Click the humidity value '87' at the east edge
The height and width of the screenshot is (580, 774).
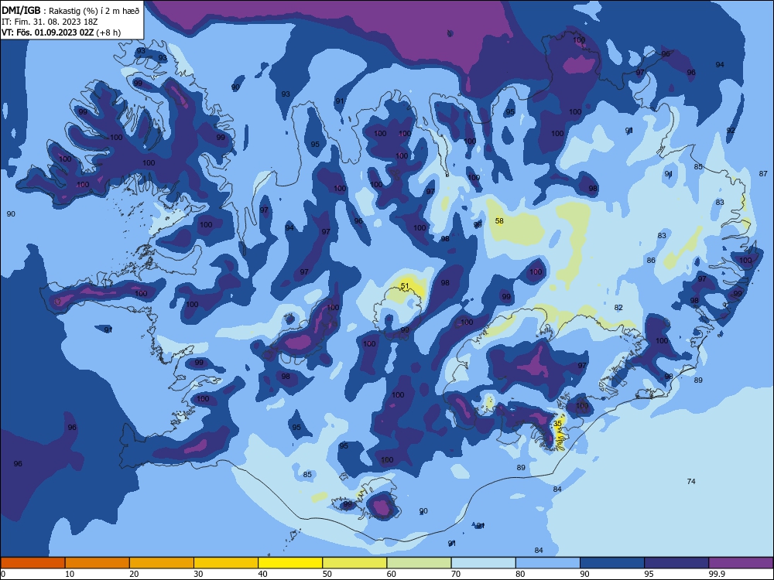pyautogui.click(x=763, y=173)
